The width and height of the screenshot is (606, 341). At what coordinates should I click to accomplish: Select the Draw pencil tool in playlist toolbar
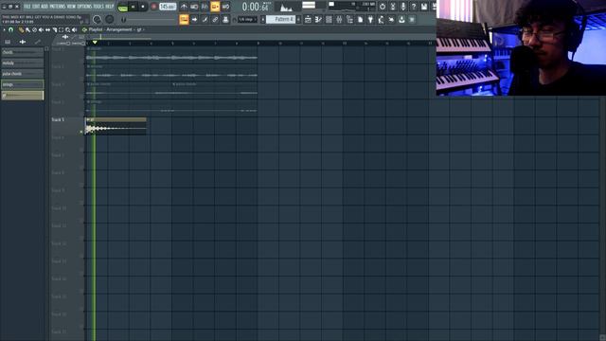pyautogui.click(x=21, y=29)
